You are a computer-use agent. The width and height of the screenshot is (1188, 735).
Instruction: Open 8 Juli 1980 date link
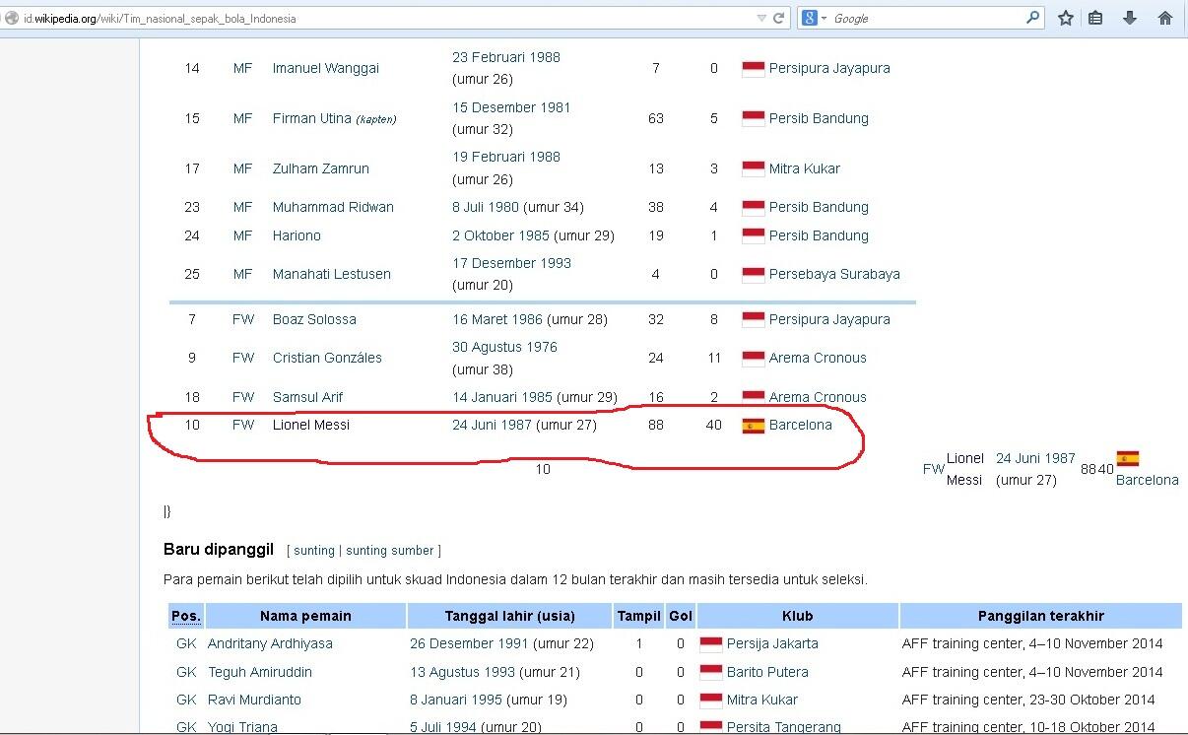[x=486, y=207]
